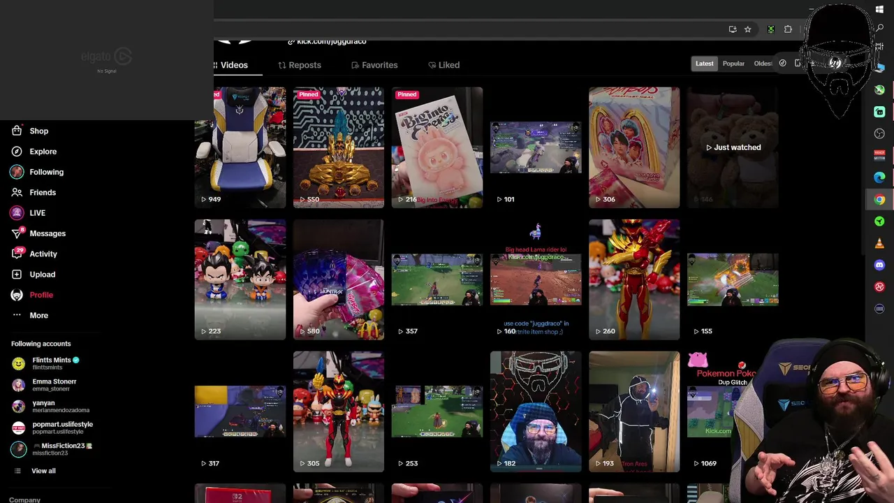Bookmark this page with star icon
Image resolution: width=894 pixels, height=503 pixels.
coord(747,29)
